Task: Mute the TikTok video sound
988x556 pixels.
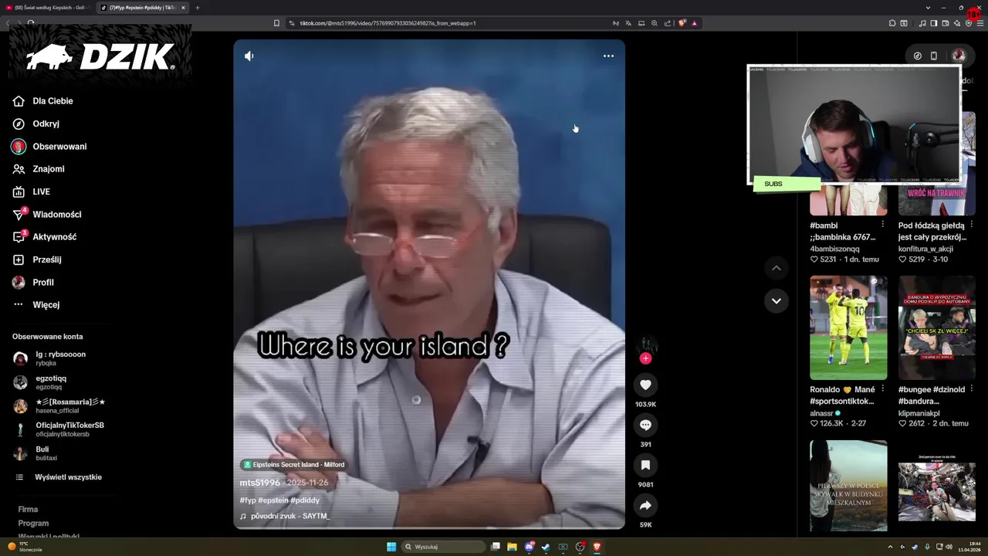Action: [x=249, y=56]
